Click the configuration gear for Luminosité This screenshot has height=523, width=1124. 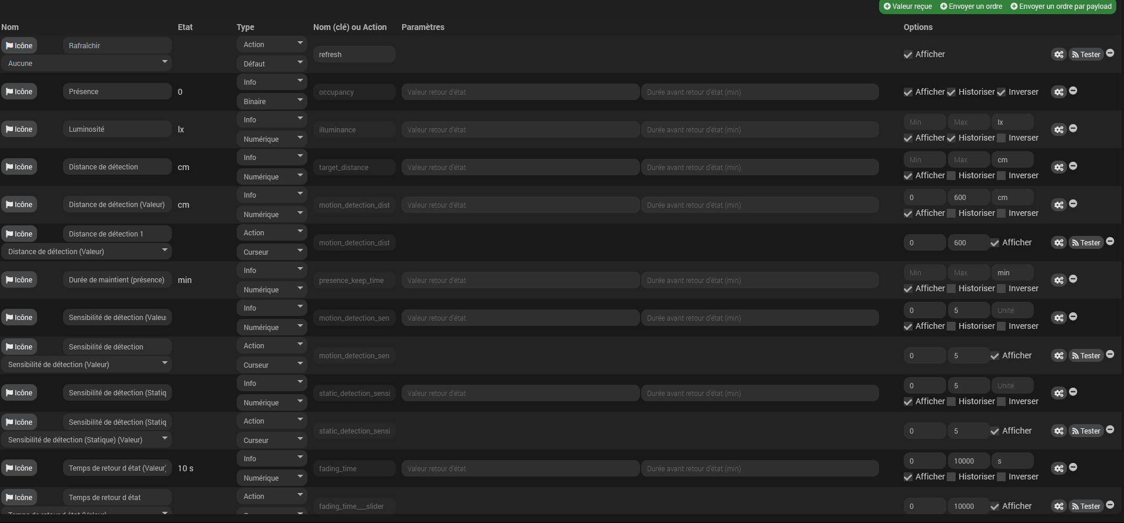[x=1059, y=129]
